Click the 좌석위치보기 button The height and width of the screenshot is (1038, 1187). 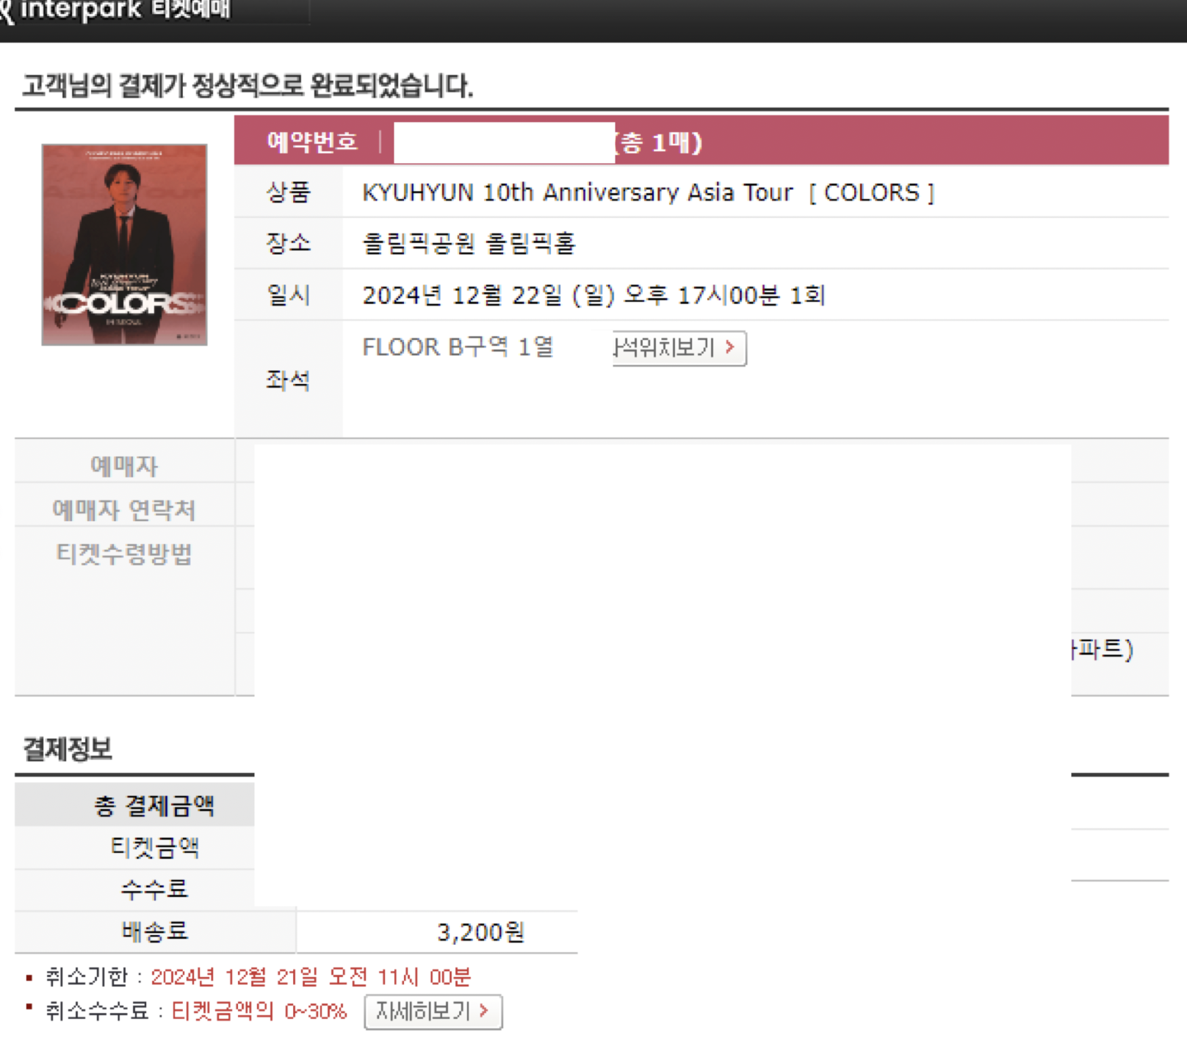(x=679, y=348)
